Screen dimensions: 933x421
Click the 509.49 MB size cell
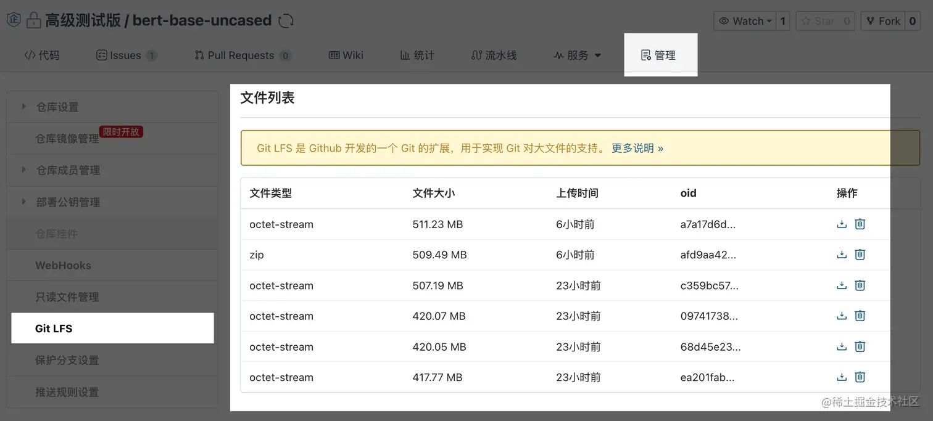tap(439, 255)
